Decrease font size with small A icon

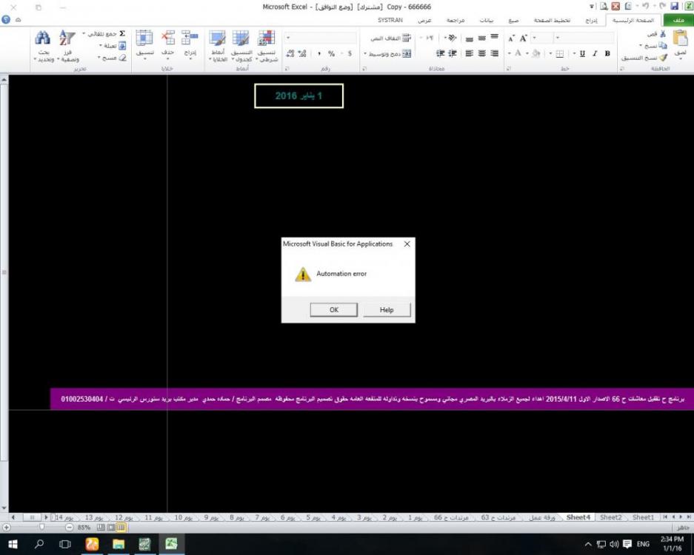pyautogui.click(x=511, y=39)
